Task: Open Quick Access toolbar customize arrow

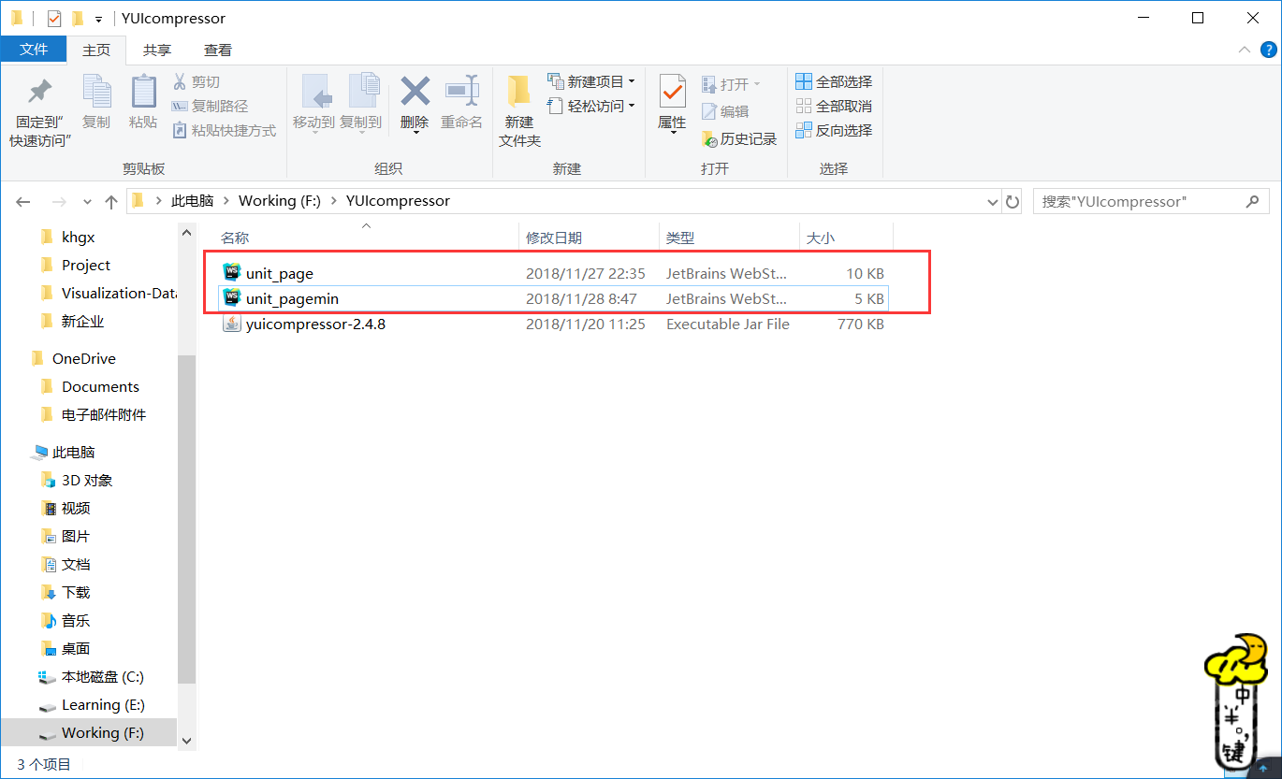Action: tap(98, 19)
